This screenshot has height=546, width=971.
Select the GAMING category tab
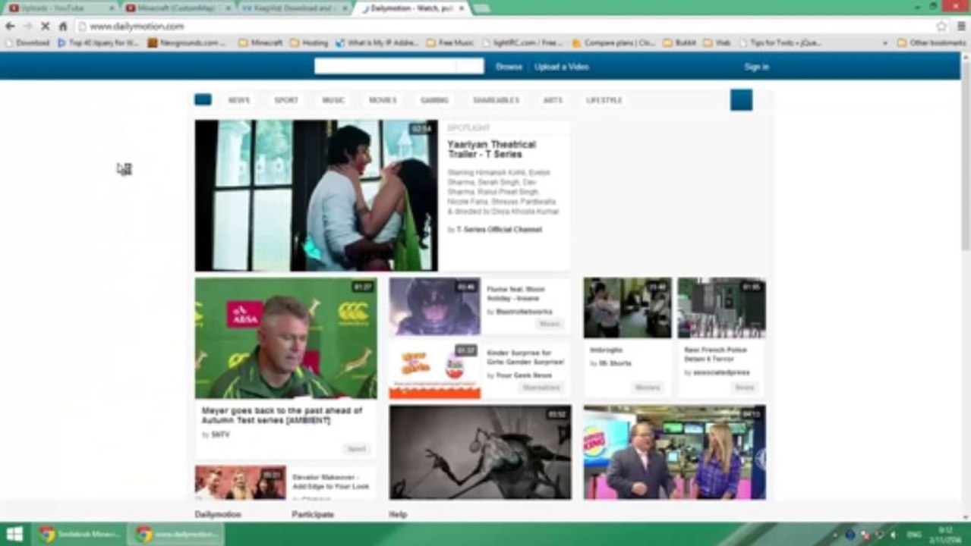434,100
